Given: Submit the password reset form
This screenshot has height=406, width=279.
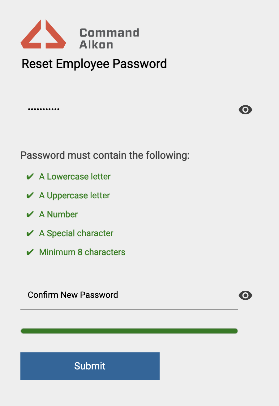Looking at the screenshot, I should click(90, 366).
